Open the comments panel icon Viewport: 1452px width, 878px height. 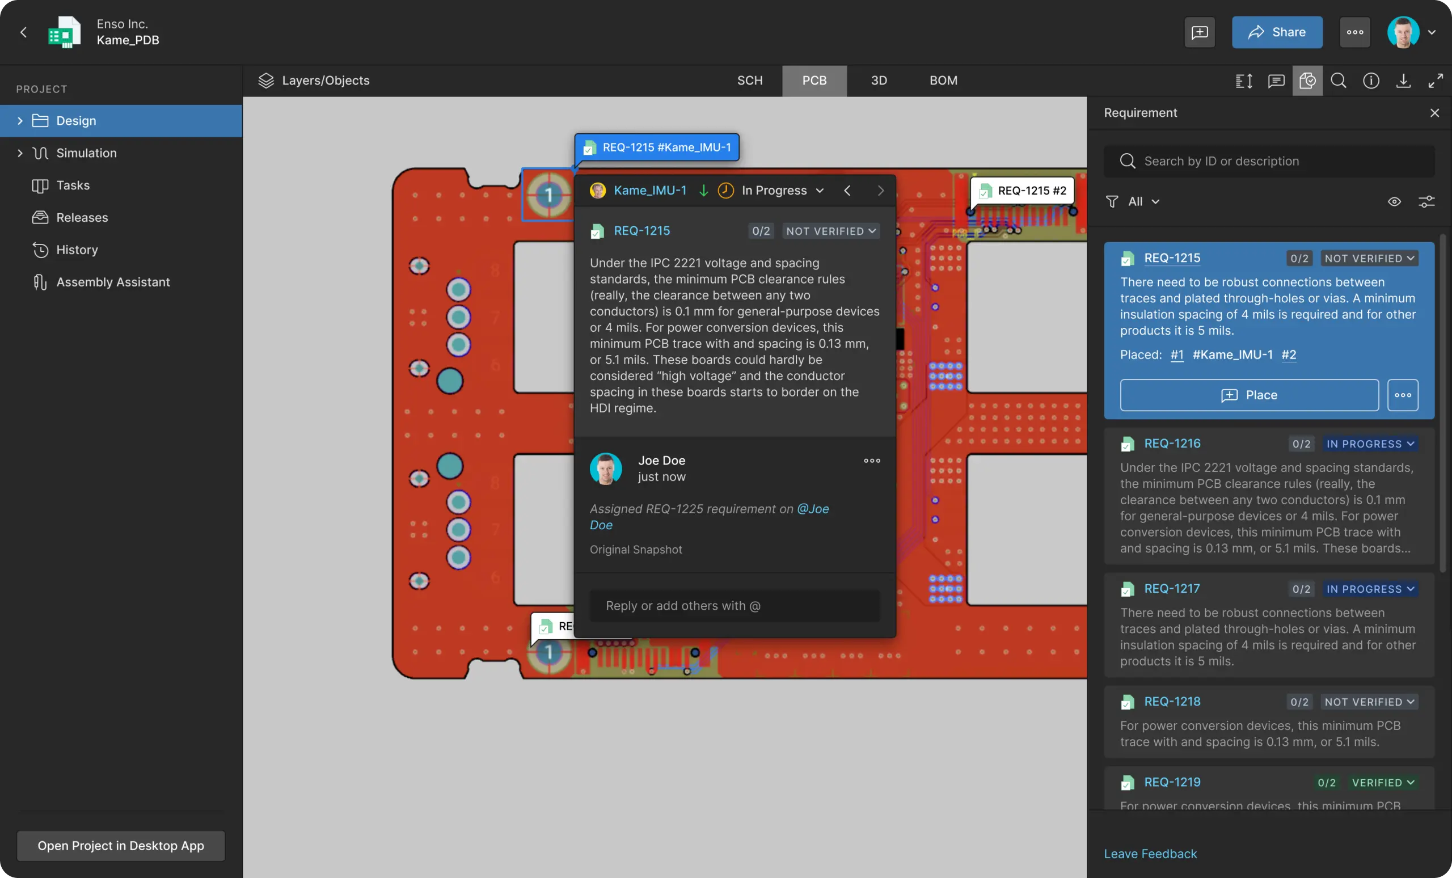pos(1276,81)
